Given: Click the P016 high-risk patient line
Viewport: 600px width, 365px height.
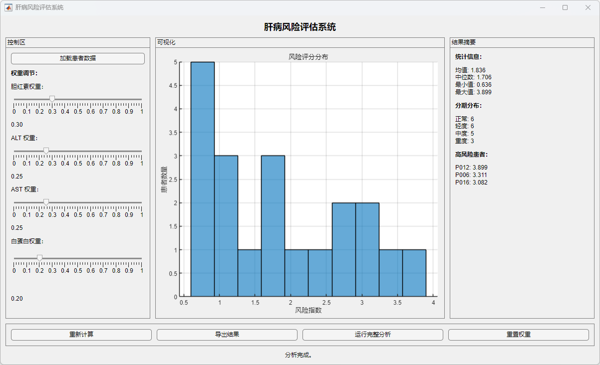Looking at the screenshot, I should point(471,182).
